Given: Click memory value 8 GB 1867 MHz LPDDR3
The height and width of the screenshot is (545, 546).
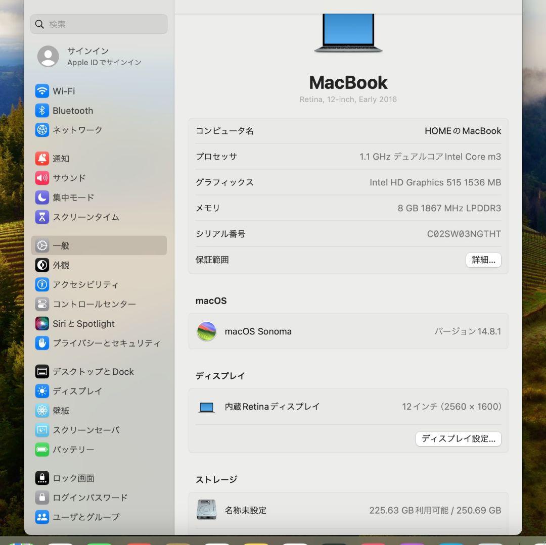Looking at the screenshot, I should click(449, 208).
